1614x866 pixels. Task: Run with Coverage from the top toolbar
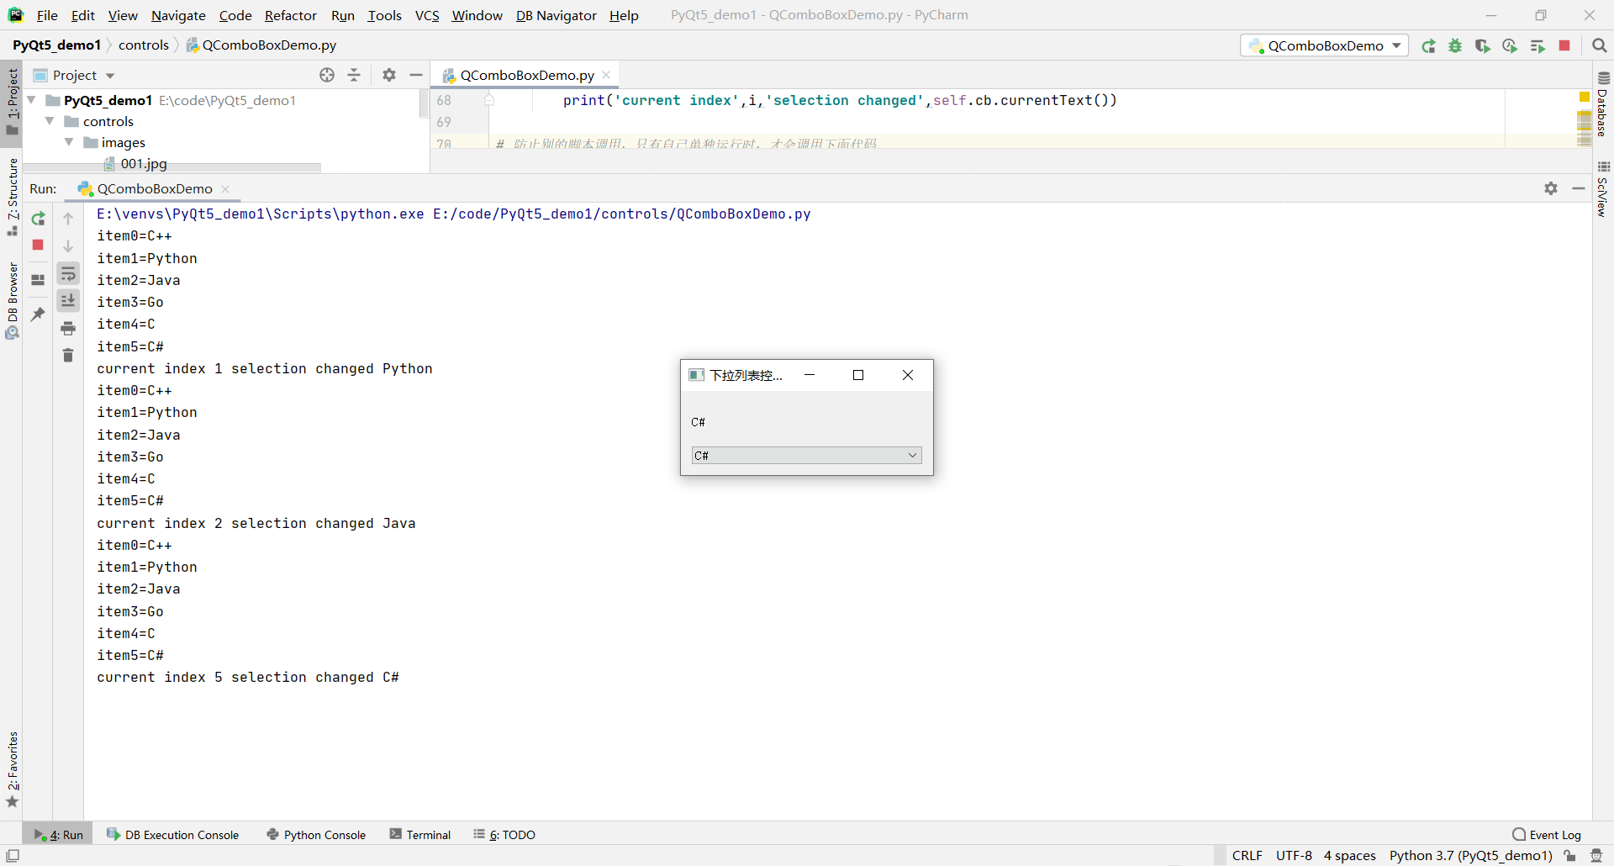click(1482, 45)
